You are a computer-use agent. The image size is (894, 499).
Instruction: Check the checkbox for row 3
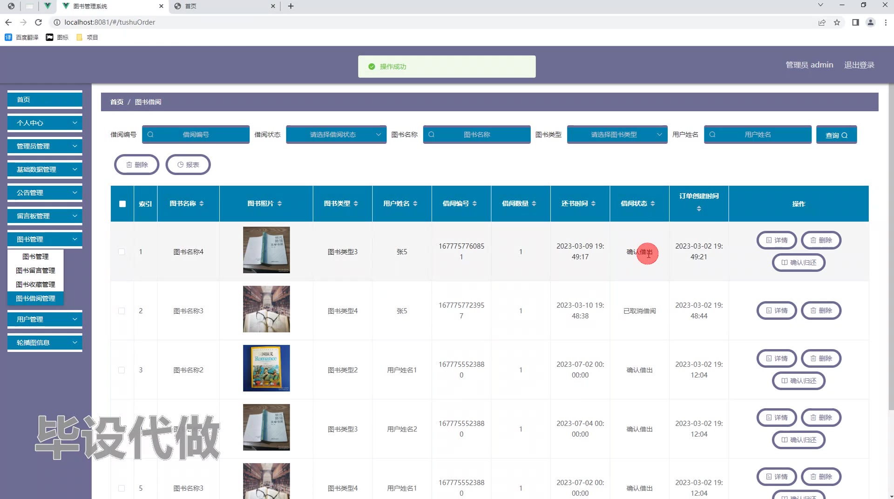122,370
